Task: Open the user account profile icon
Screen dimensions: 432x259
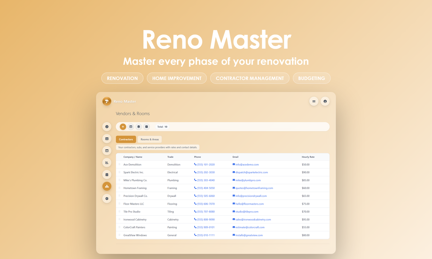Action: coord(325,101)
